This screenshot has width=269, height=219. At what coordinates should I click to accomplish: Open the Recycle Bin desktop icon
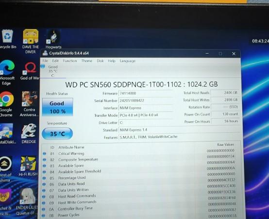point(8,39)
